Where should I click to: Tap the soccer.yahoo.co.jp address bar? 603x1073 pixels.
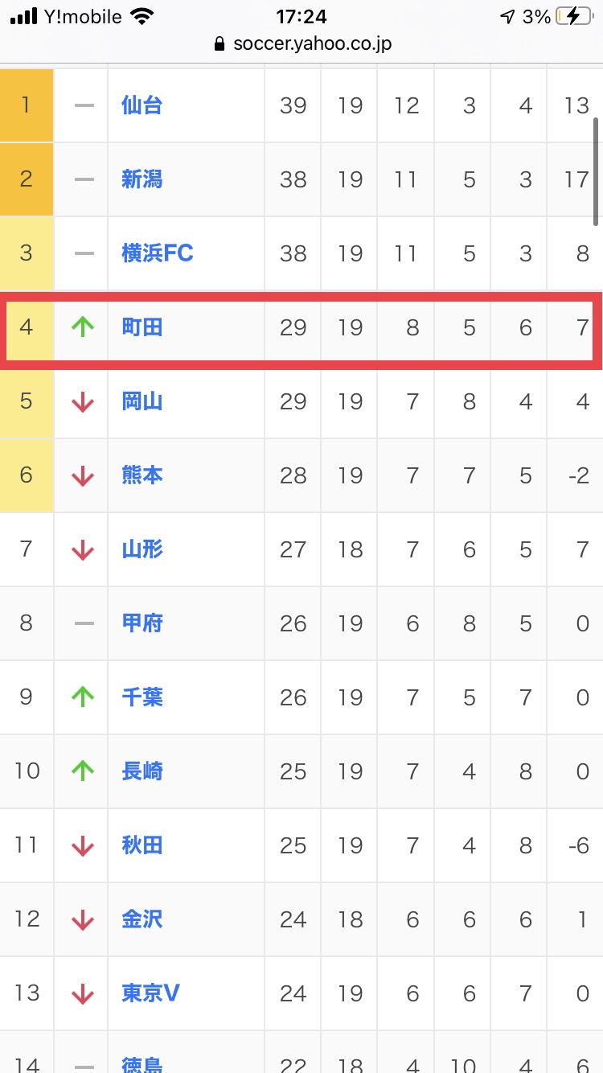click(x=312, y=44)
